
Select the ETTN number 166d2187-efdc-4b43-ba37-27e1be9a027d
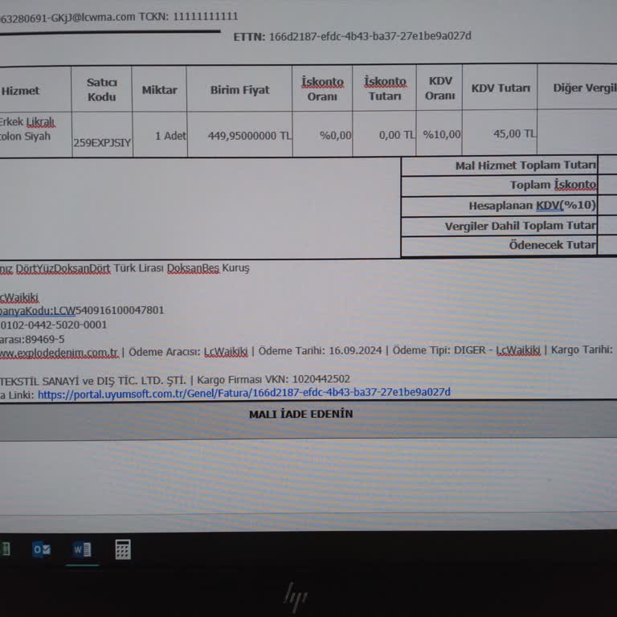click(x=370, y=36)
